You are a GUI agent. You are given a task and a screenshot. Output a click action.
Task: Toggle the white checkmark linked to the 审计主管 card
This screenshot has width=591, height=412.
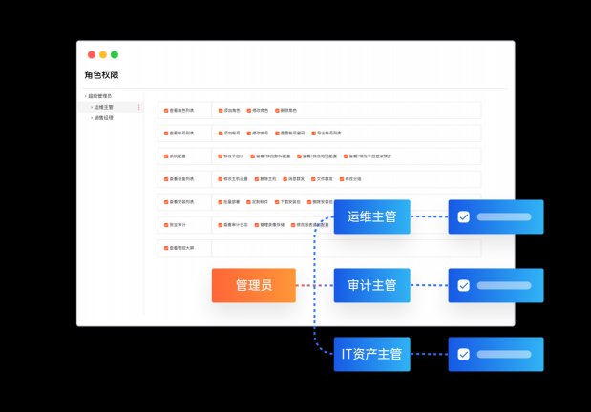pos(464,285)
